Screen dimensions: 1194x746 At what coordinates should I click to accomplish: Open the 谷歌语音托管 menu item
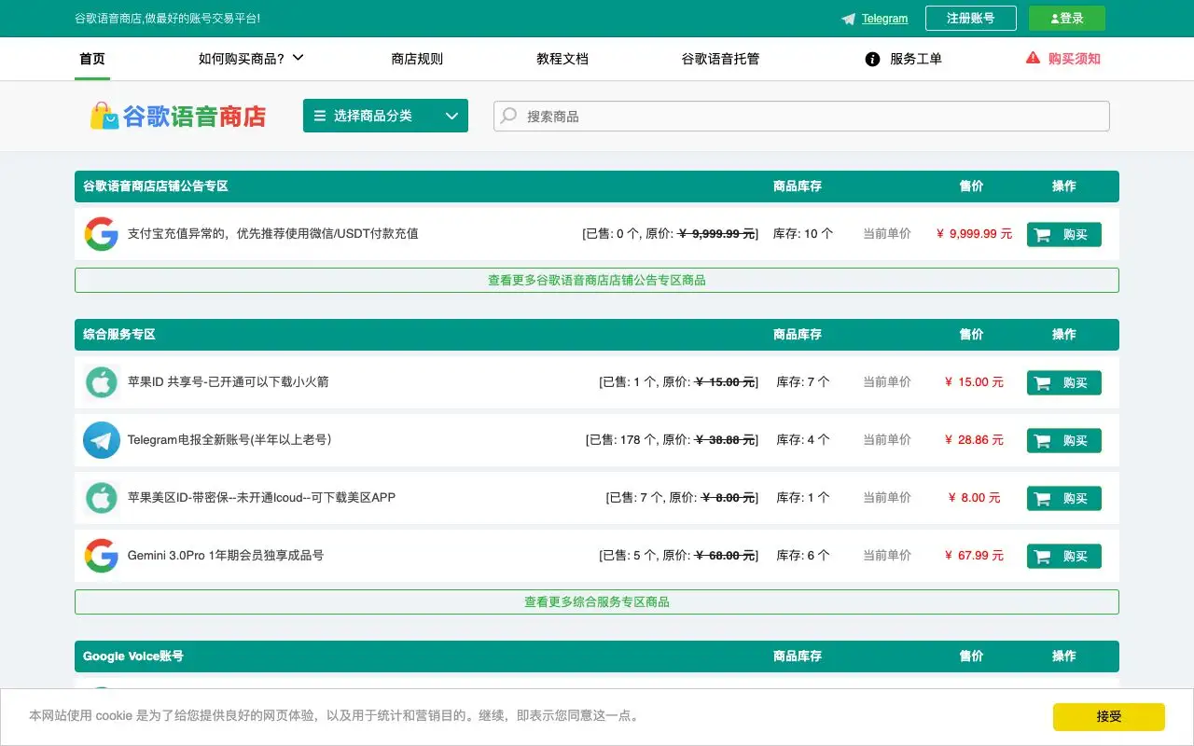720,59
